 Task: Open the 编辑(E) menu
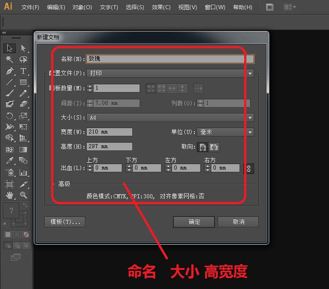56,7
